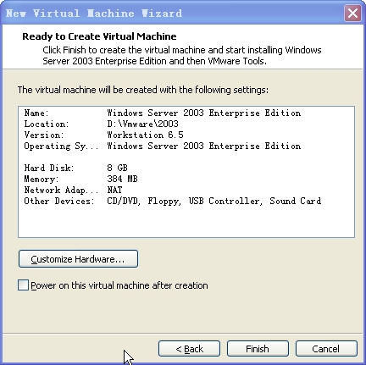
Task: Click the Other Devices list text
Action: (214, 201)
